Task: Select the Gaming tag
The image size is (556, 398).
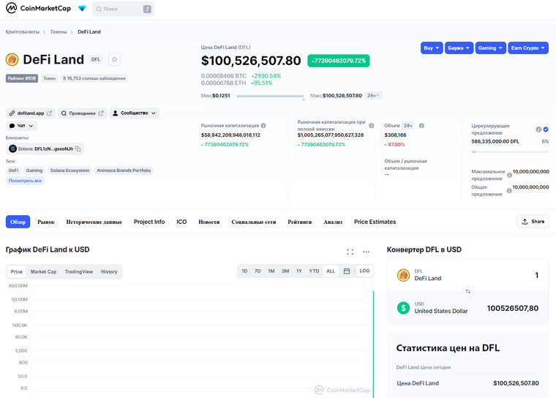Action: coord(34,170)
